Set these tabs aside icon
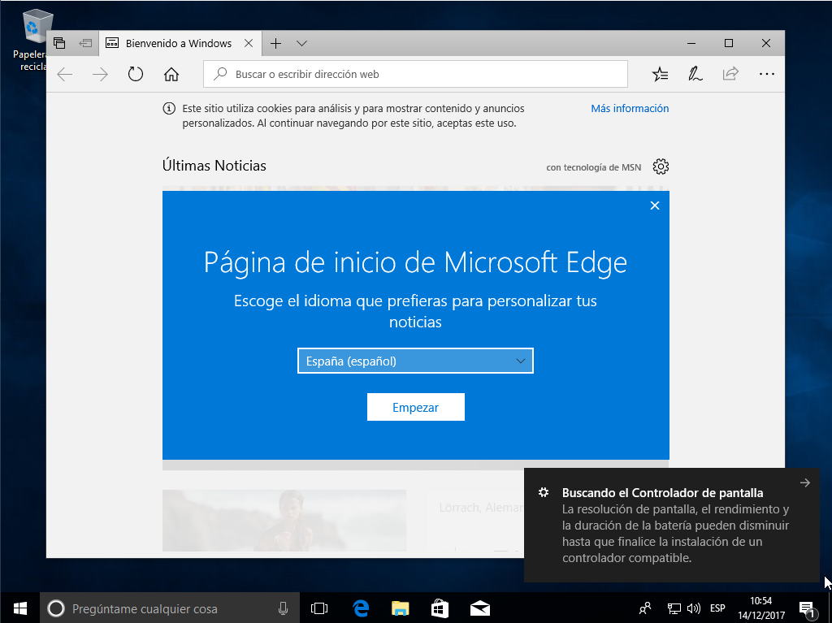Viewport: 832px width, 623px height. tap(85, 43)
